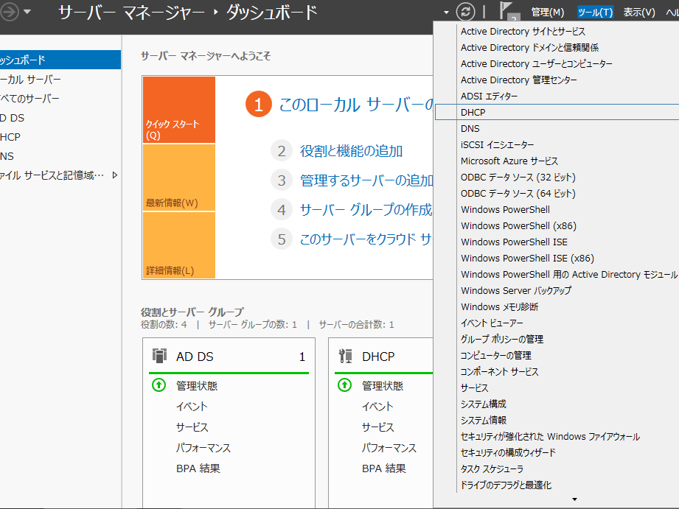Open イベント ビューアー
The image size is (679, 509).
[x=492, y=323]
